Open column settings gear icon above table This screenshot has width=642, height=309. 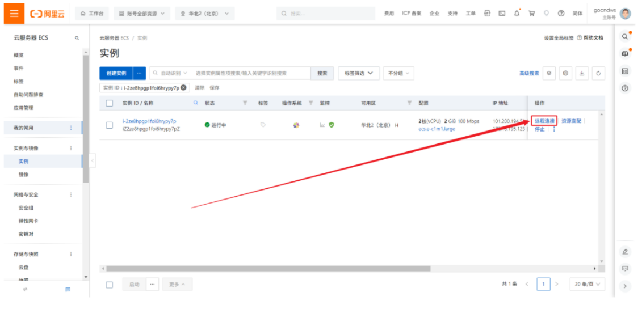click(565, 73)
